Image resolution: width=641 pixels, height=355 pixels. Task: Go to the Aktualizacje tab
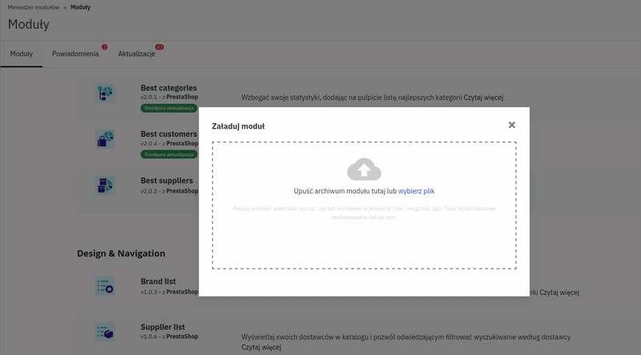(136, 54)
